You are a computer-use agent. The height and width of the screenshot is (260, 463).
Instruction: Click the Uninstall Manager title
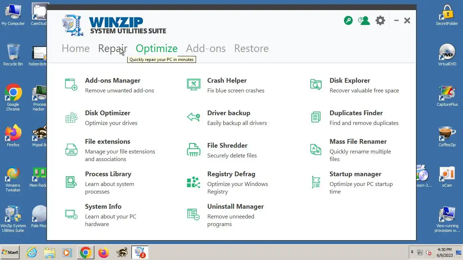click(x=235, y=207)
